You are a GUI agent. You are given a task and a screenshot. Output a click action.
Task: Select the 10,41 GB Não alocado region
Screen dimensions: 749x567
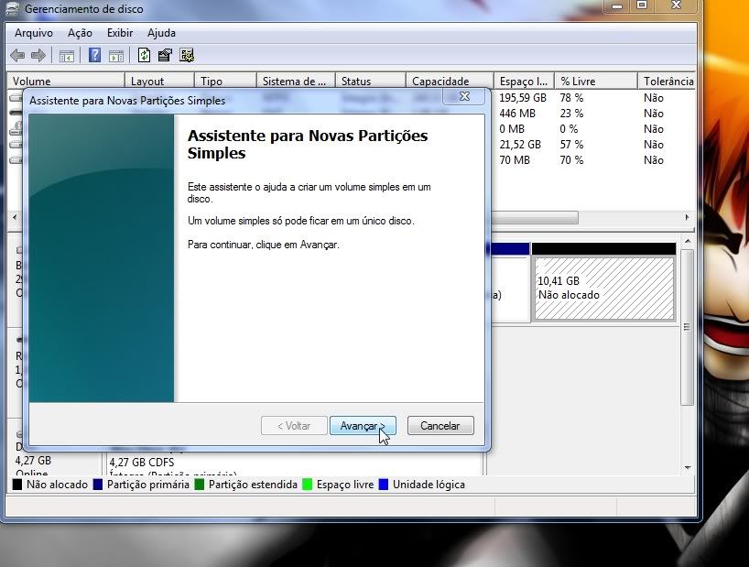603,288
